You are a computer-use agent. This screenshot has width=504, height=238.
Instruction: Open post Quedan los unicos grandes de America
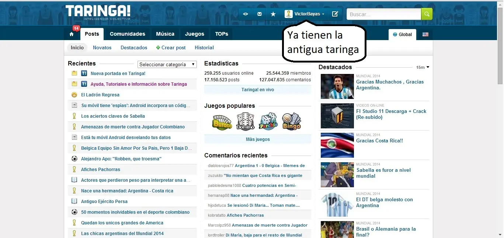click(x=122, y=223)
